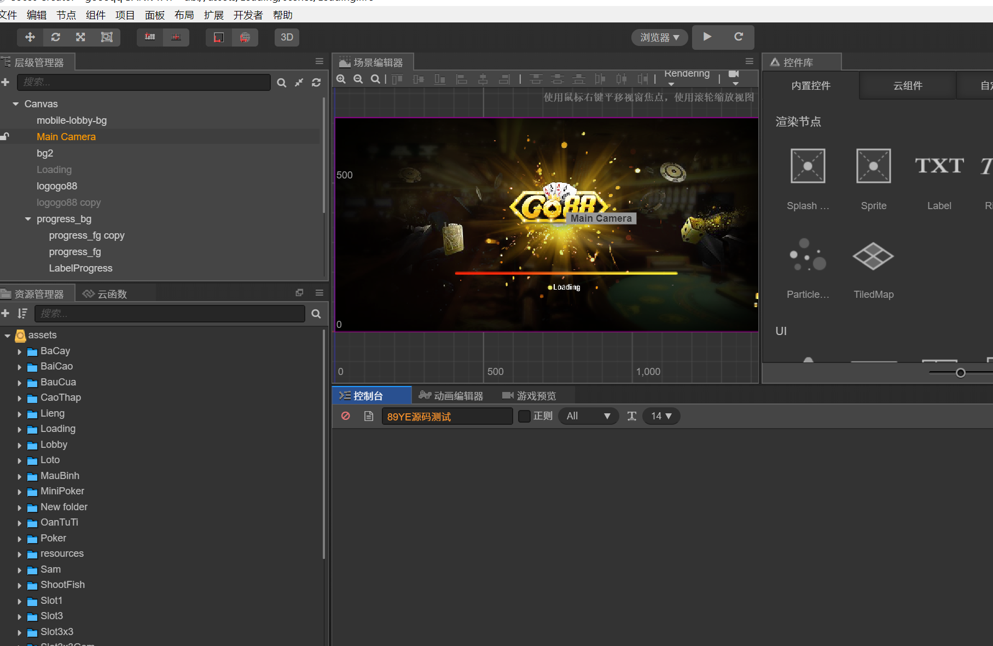The width and height of the screenshot is (993, 646).
Task: Clear the console log
Action: point(346,416)
